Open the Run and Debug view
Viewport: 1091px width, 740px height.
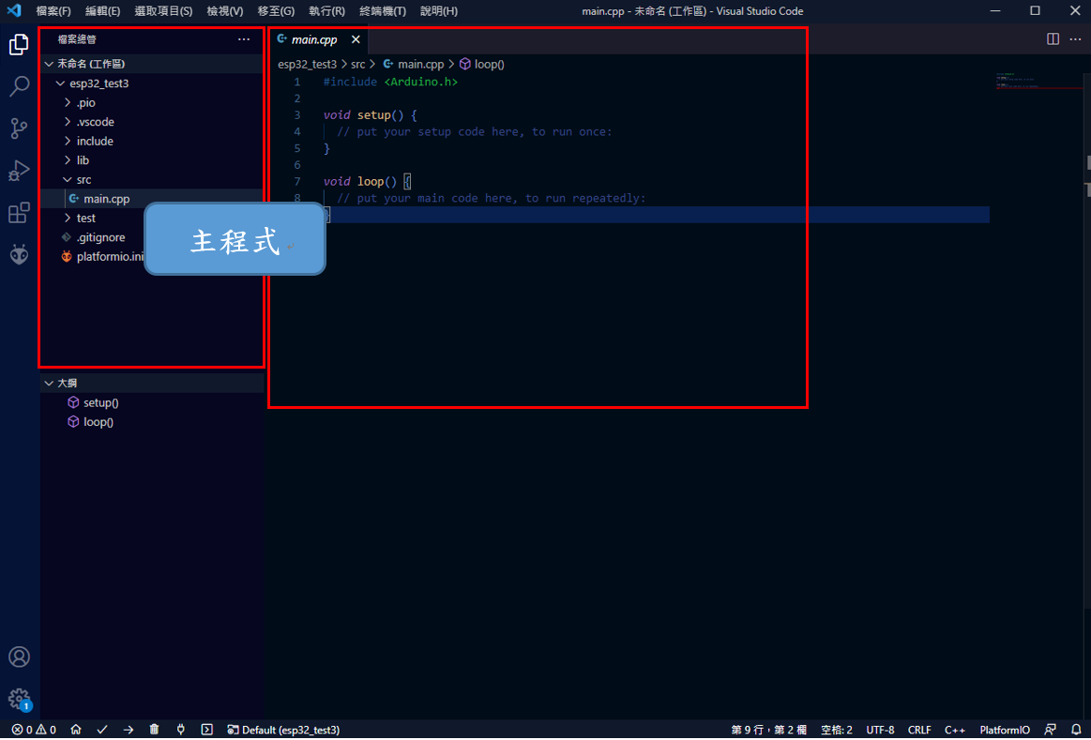pos(19,171)
